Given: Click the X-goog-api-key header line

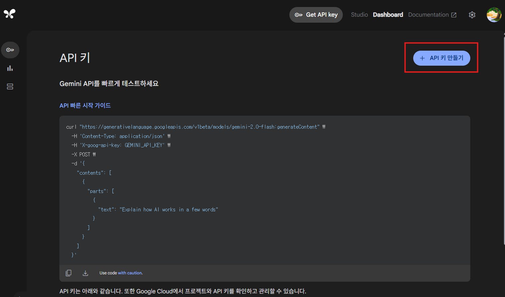Looking at the screenshot, I should tap(121, 145).
